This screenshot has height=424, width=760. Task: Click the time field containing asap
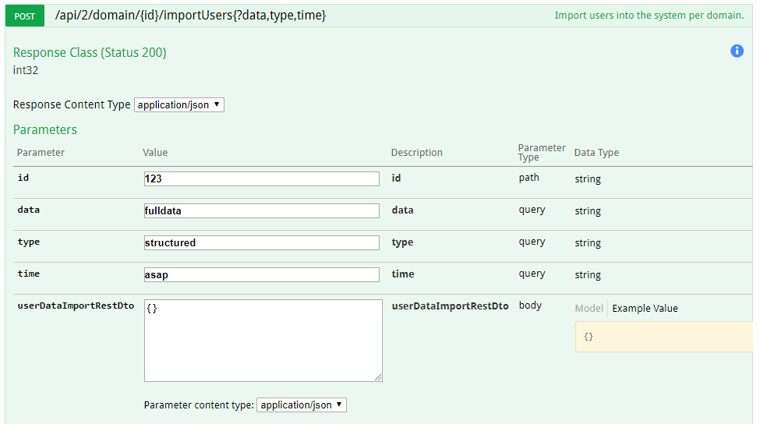pyautogui.click(x=261, y=274)
